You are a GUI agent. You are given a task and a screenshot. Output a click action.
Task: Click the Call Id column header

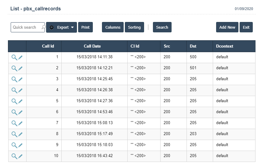point(48,46)
